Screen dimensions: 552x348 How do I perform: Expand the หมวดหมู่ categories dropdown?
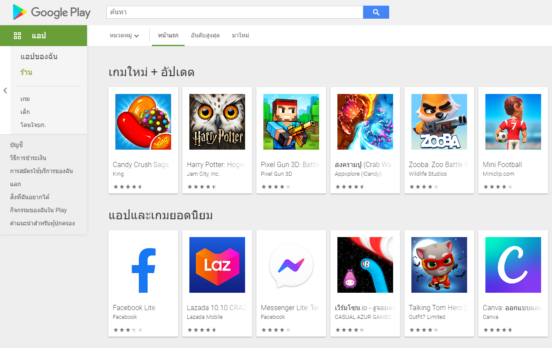click(x=125, y=36)
